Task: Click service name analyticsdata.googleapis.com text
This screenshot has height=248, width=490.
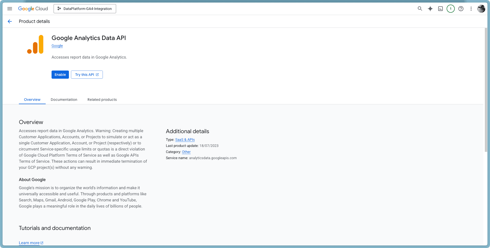Action: coord(213,158)
